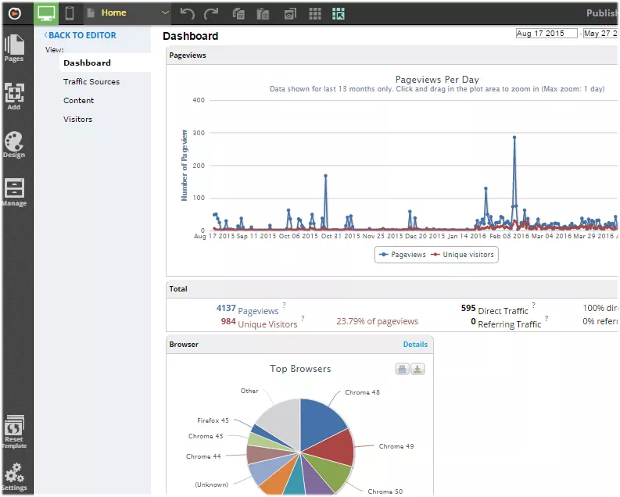Click the 4137 Pageviews total text

(248, 309)
